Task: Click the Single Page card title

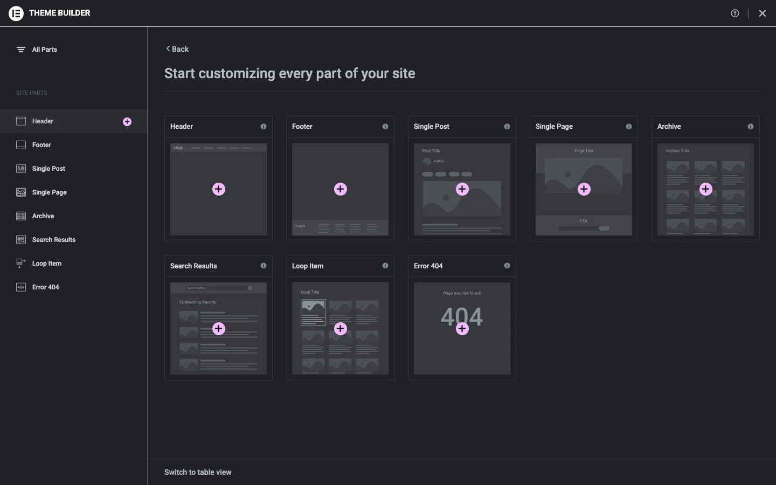Action: point(554,127)
